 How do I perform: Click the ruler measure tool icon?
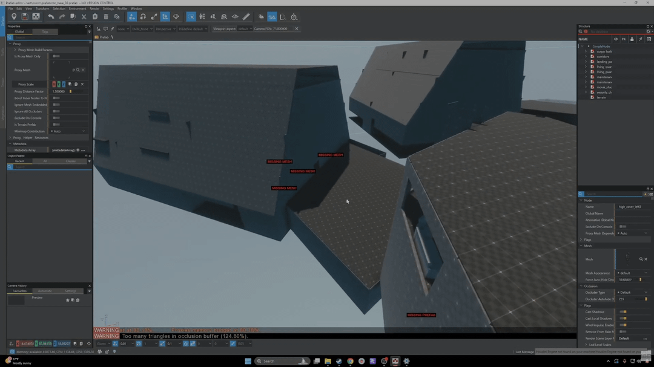pos(246,17)
